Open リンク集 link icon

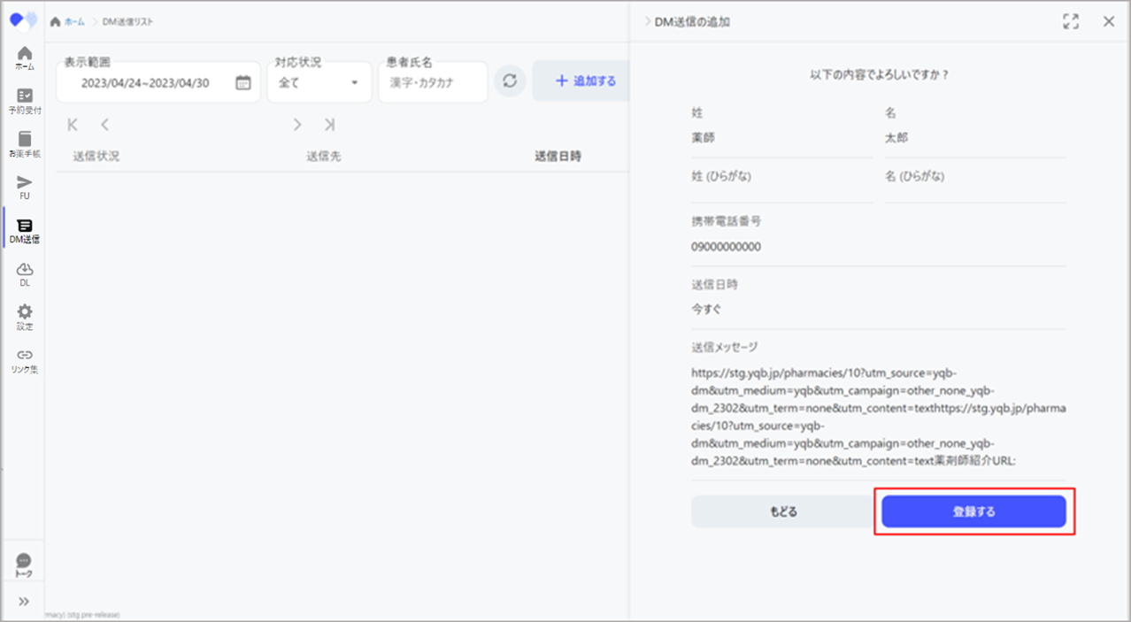25,359
